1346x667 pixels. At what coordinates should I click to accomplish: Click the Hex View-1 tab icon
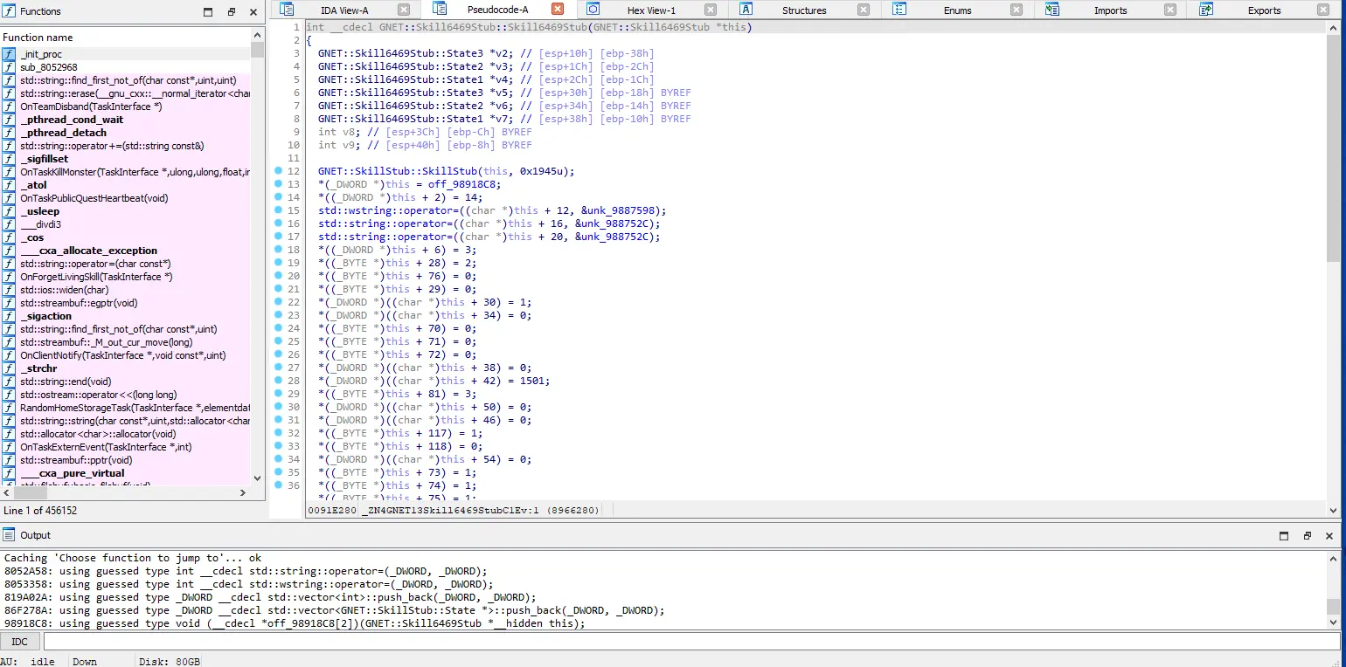pos(593,10)
